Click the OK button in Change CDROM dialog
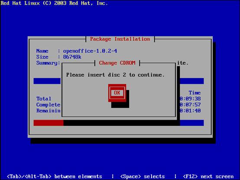 pos(117,93)
